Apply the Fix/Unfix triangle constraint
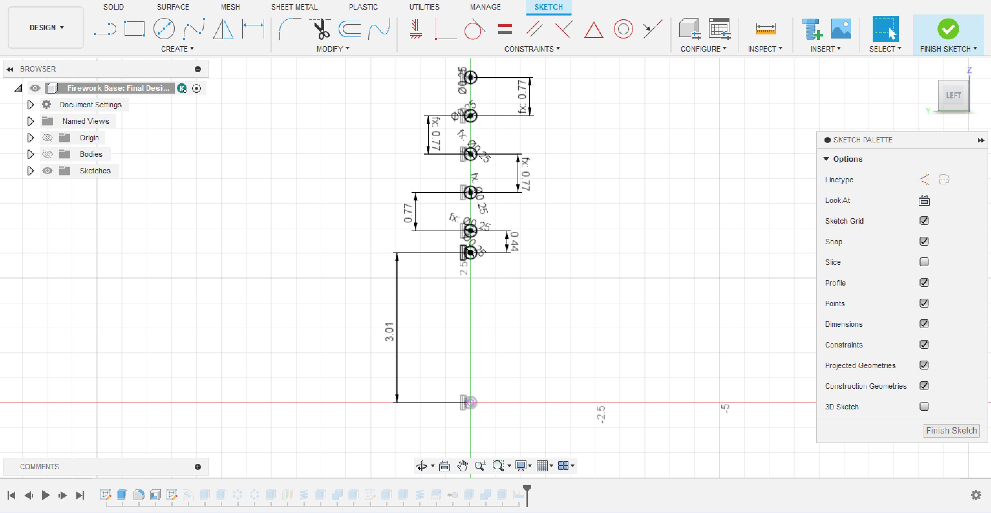The width and height of the screenshot is (991, 513). tap(593, 30)
